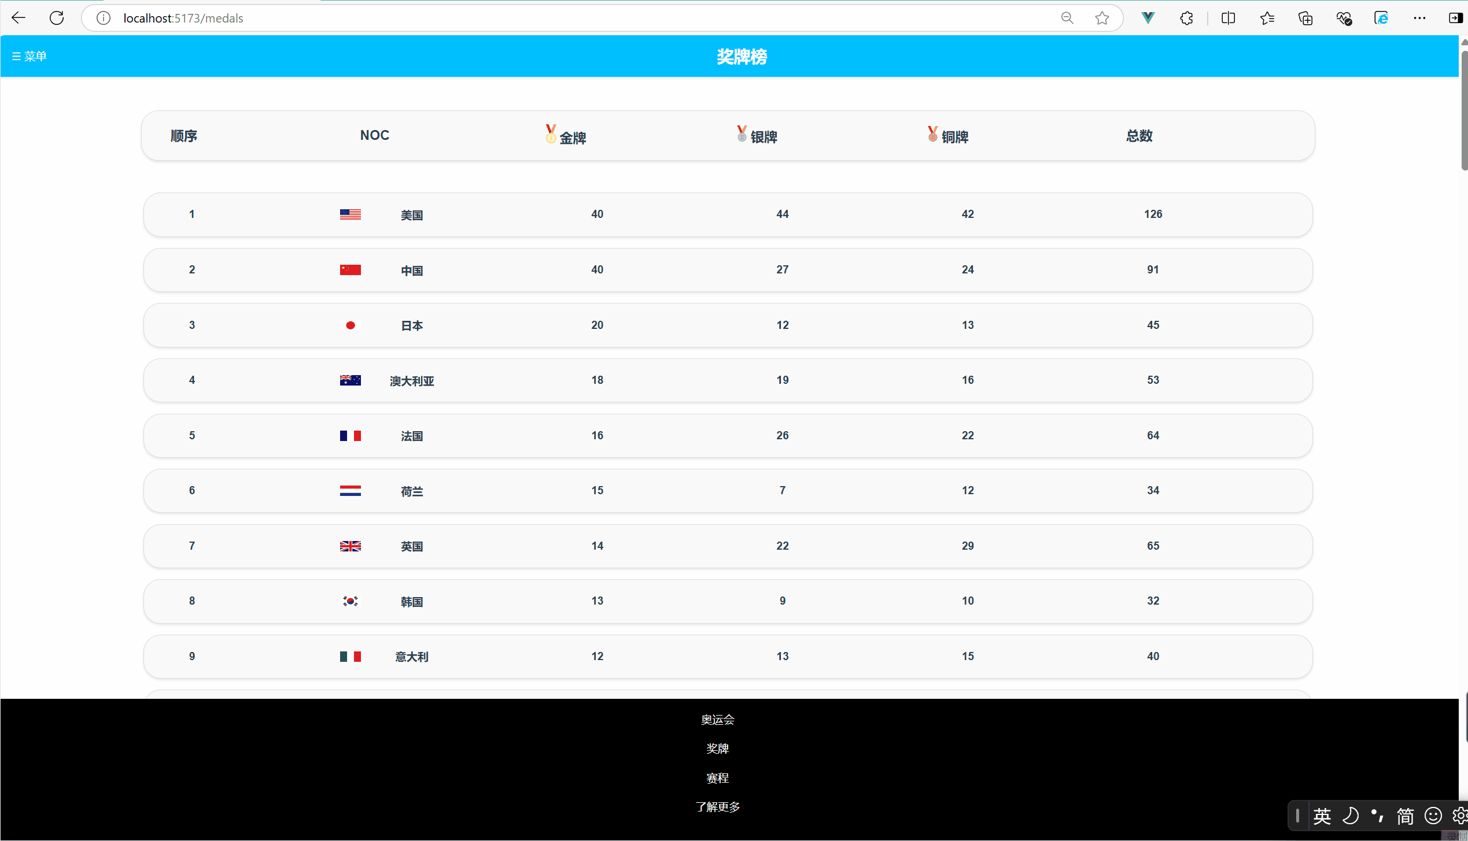Viewport: 1468px width, 841px height.
Task: Refresh the medals page
Action: [x=57, y=18]
